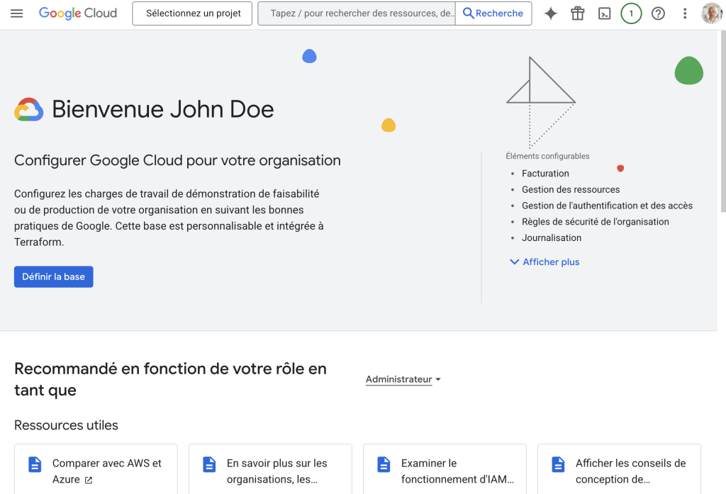This screenshot has width=726, height=494.
Task: Click the Éléments configurables label
Action: click(x=547, y=156)
